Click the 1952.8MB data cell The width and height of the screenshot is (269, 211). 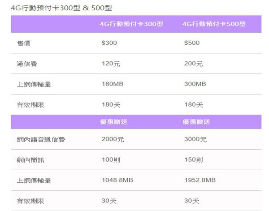click(x=200, y=181)
